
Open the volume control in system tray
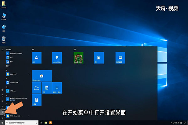tap(176, 123)
